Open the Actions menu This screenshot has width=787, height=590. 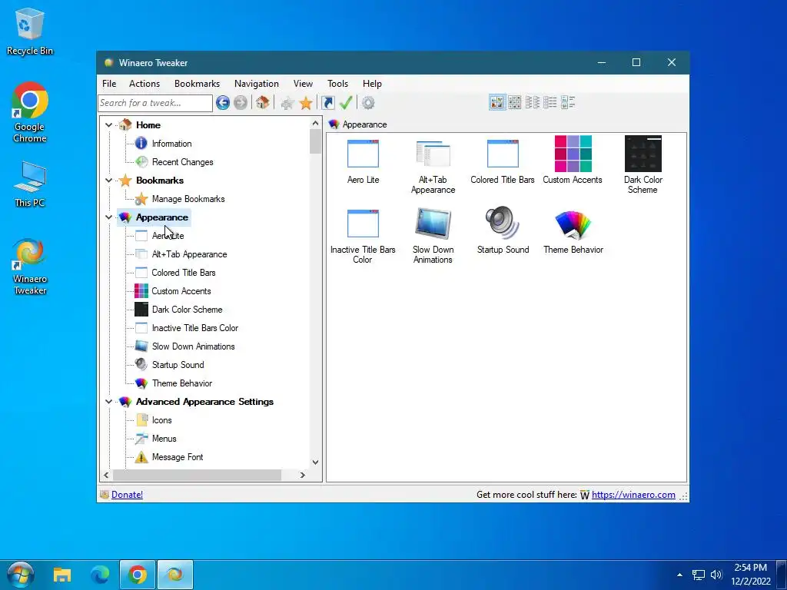coord(144,84)
